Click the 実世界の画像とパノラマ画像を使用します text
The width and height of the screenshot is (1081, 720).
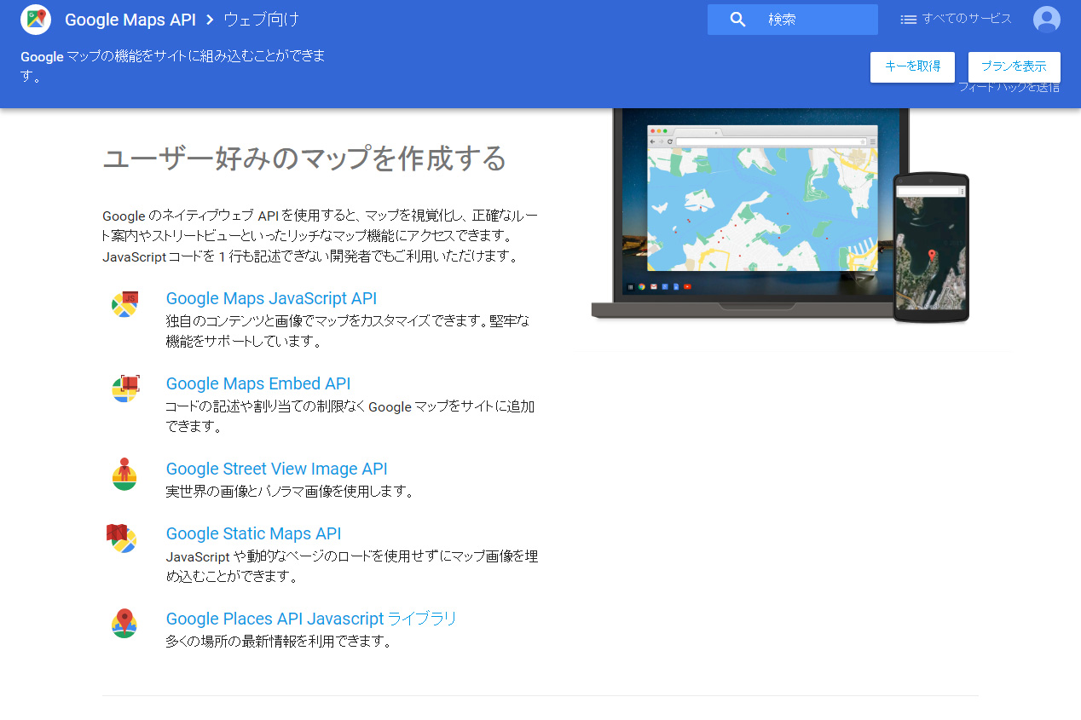290,492
